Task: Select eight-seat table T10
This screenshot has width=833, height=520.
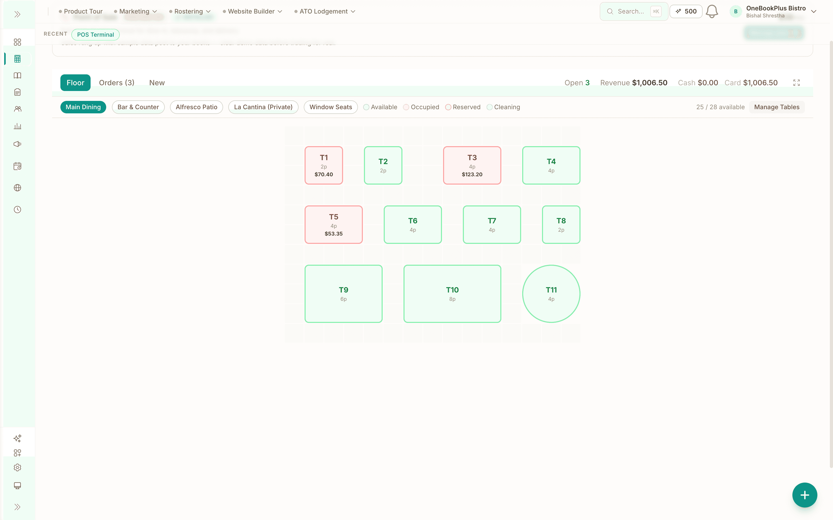Action: [x=452, y=294]
